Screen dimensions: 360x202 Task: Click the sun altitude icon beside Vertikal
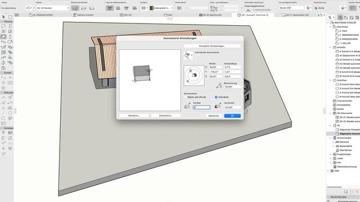187,105
